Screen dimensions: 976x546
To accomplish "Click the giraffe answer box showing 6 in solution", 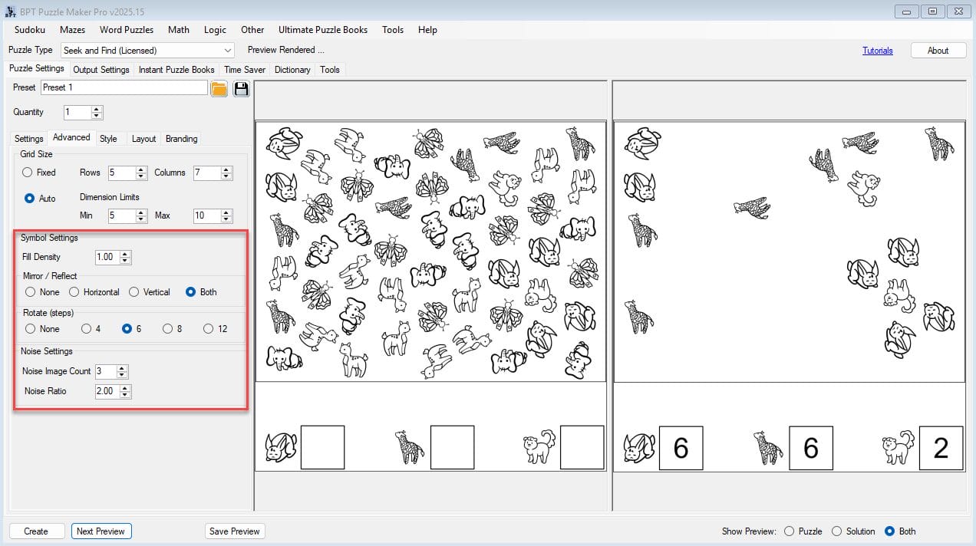I will [x=810, y=448].
